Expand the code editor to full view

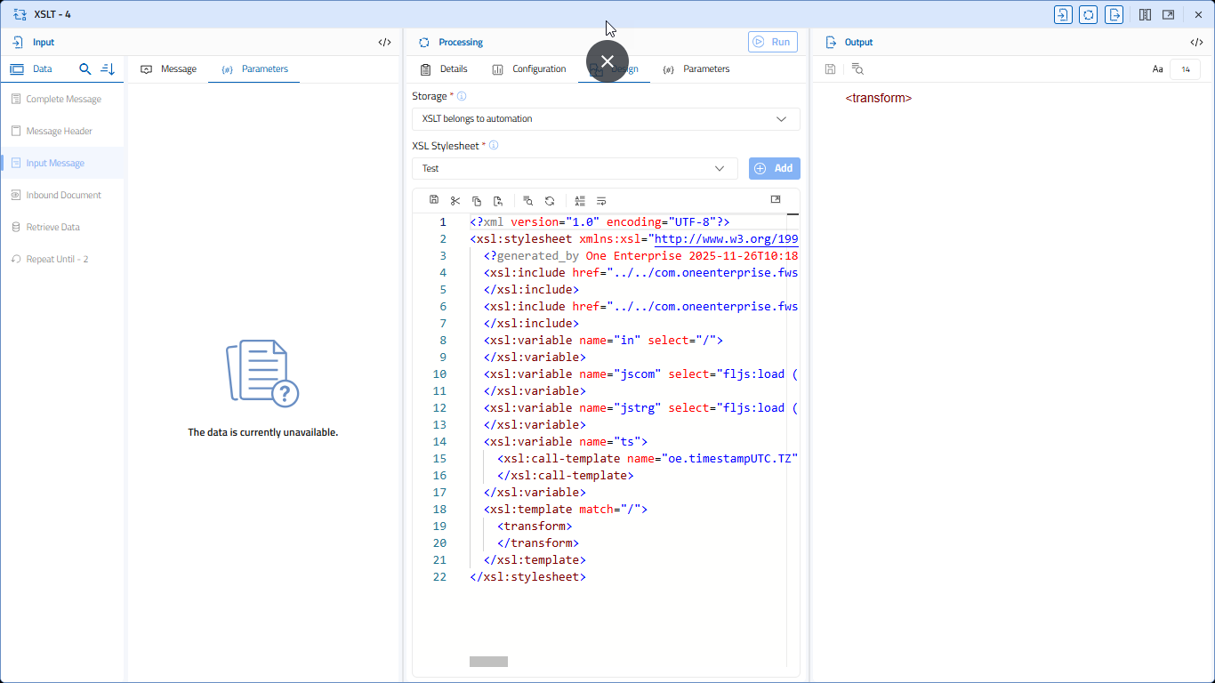coord(776,200)
